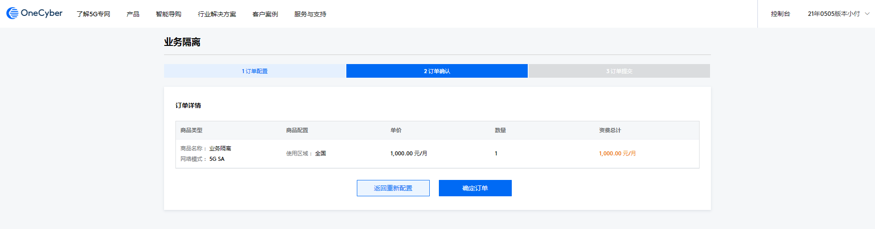
Task: Click the orange total price 1,000.00 元/月
Action: point(617,154)
